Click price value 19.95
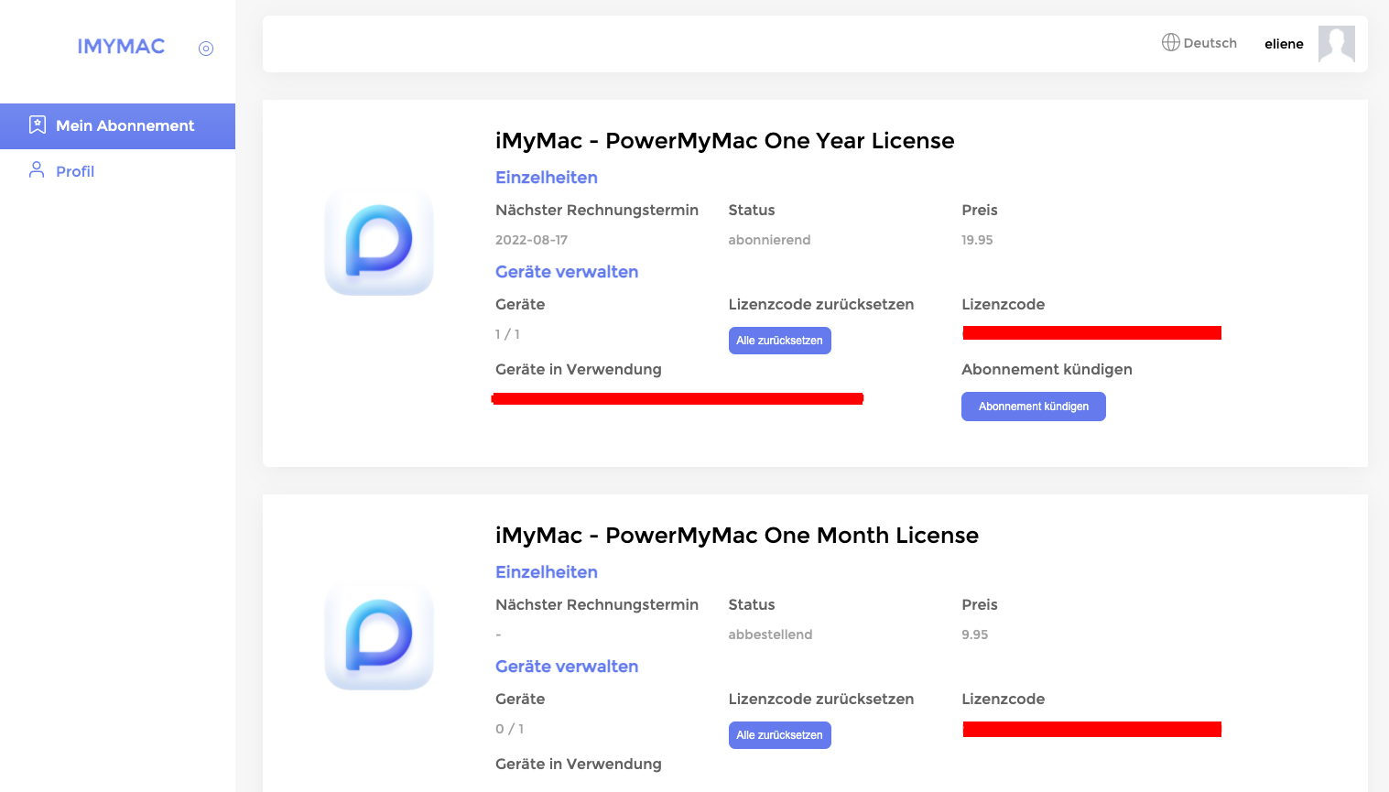This screenshot has width=1389, height=792. pos(977,240)
